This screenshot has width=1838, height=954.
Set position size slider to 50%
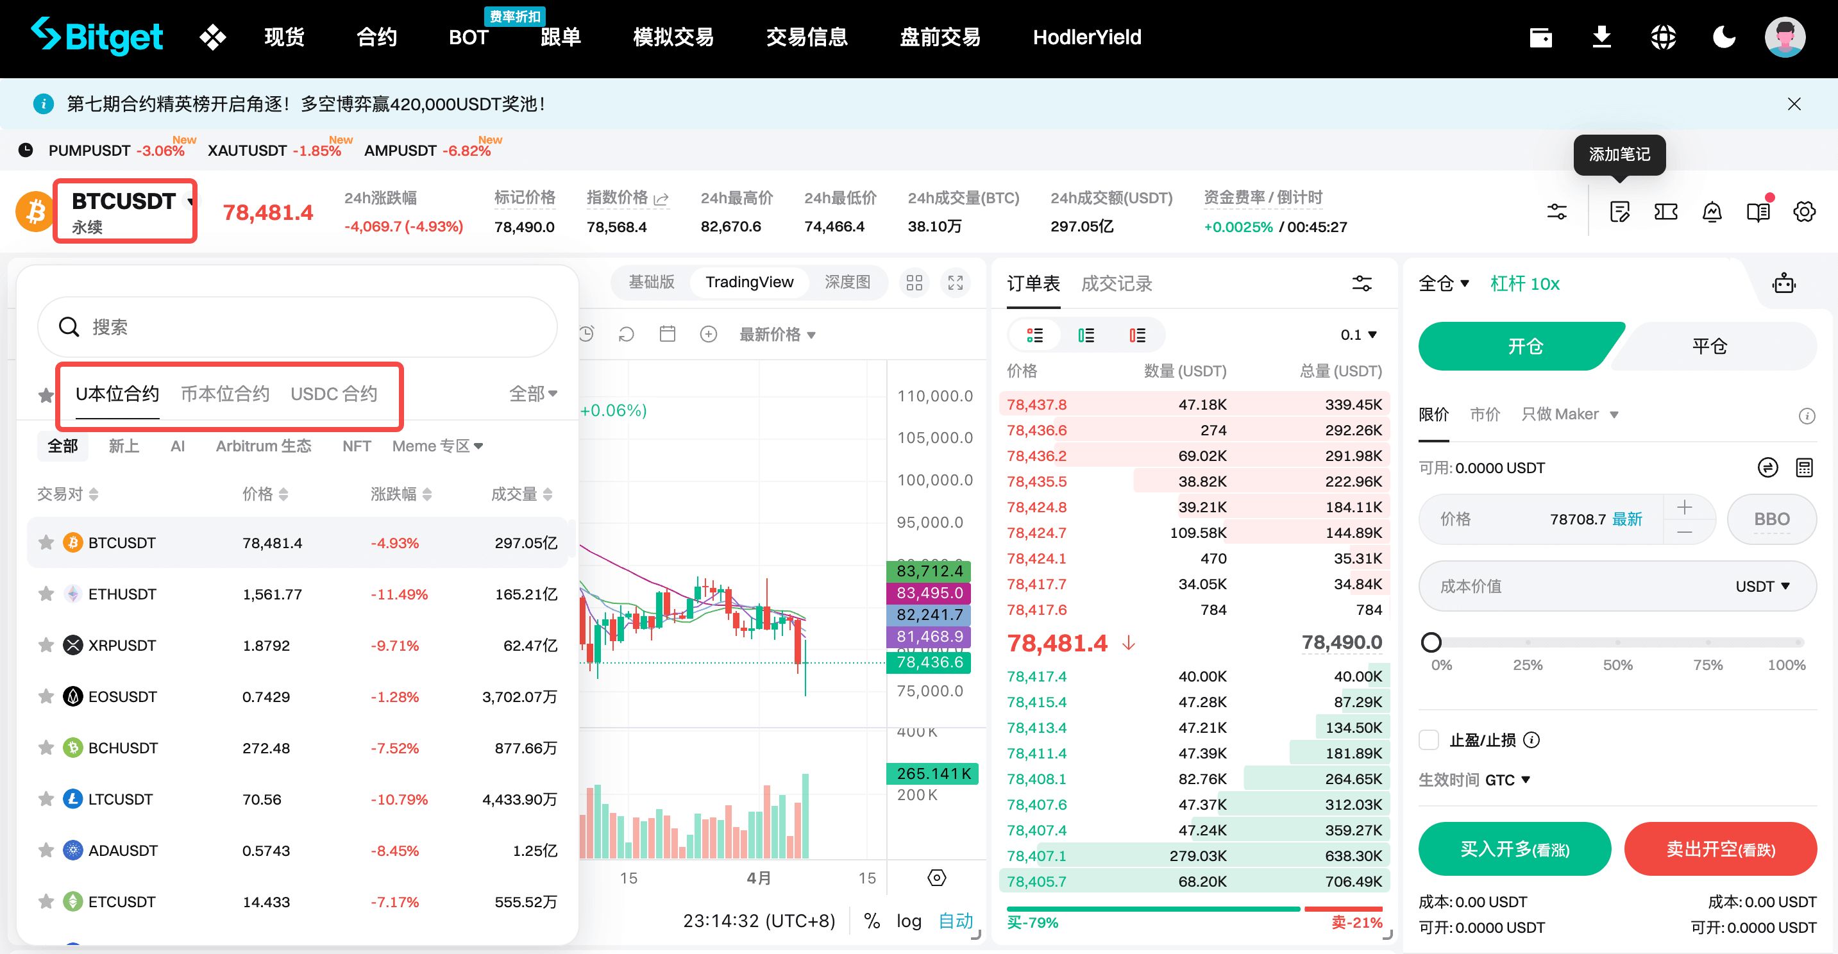1618,642
